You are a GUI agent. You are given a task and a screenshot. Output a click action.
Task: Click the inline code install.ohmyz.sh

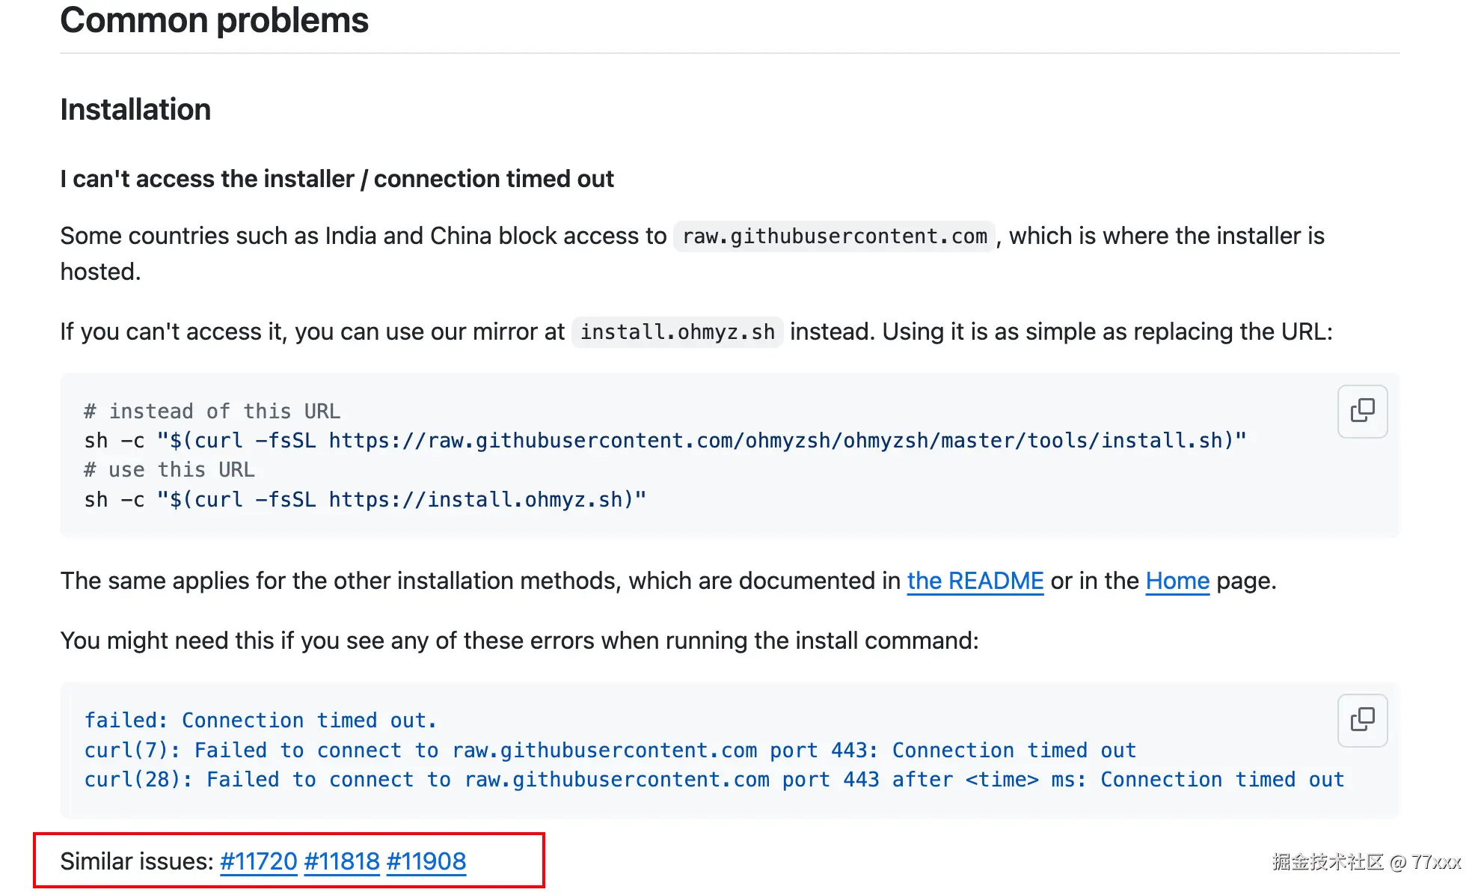click(x=678, y=332)
